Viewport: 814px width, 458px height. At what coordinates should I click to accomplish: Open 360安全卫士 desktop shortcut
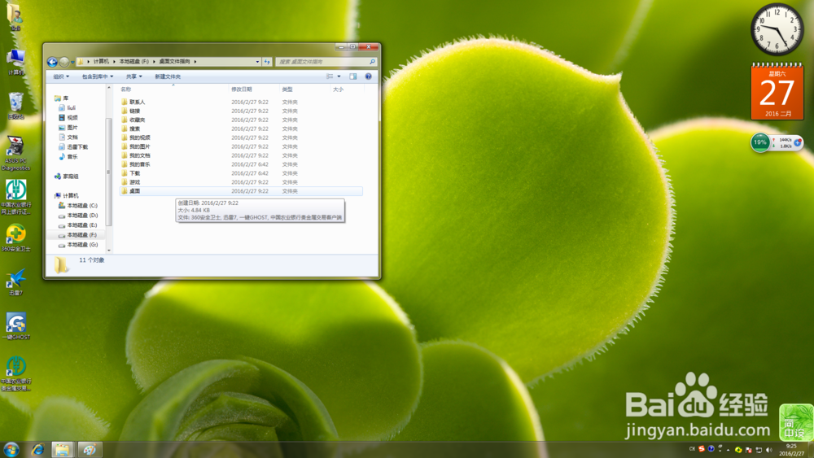(15, 238)
